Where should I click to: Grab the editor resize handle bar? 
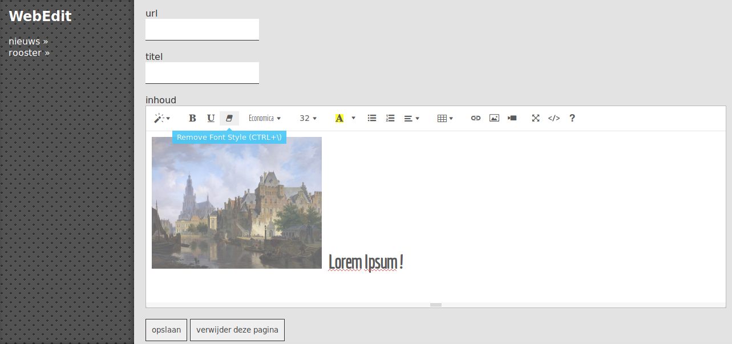pyautogui.click(x=436, y=305)
